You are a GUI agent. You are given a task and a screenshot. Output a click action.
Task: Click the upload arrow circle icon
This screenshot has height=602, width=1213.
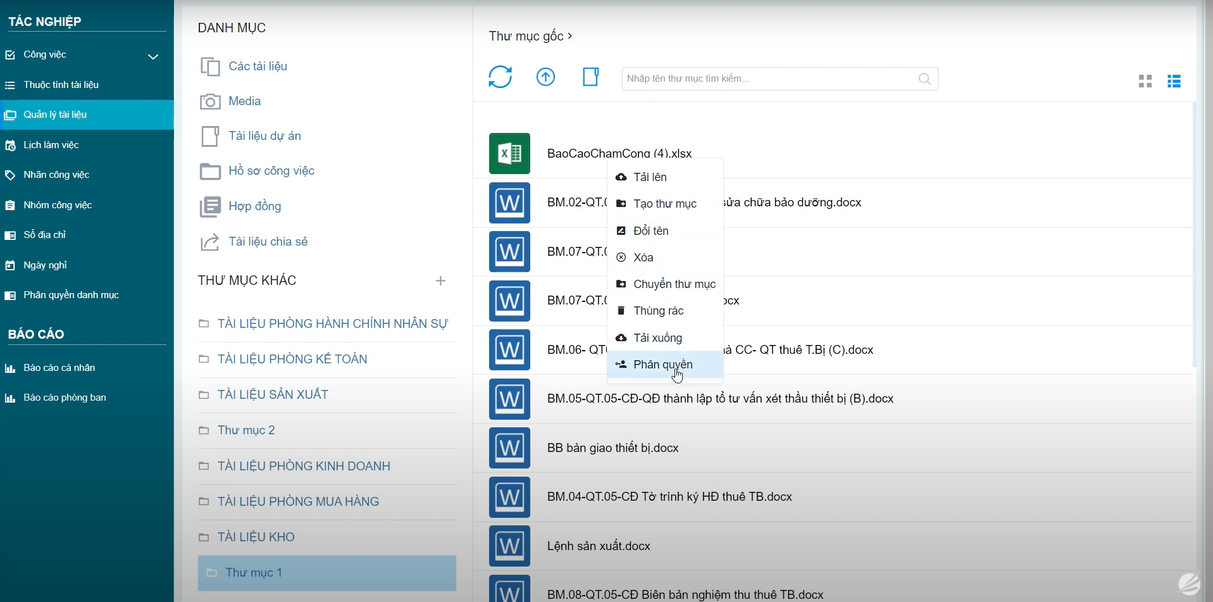pos(545,77)
